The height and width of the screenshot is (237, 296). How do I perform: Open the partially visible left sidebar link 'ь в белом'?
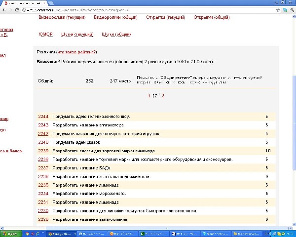point(11,151)
